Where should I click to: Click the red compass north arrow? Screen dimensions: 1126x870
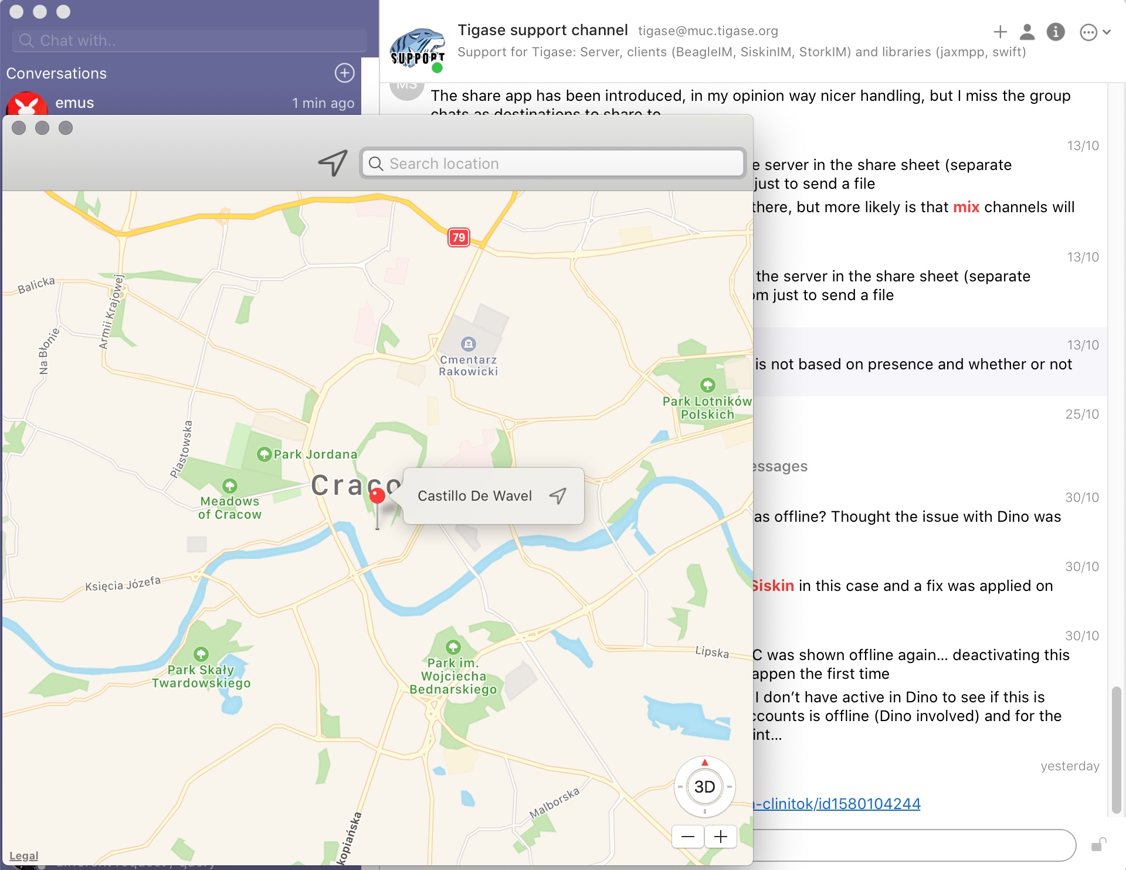[704, 762]
